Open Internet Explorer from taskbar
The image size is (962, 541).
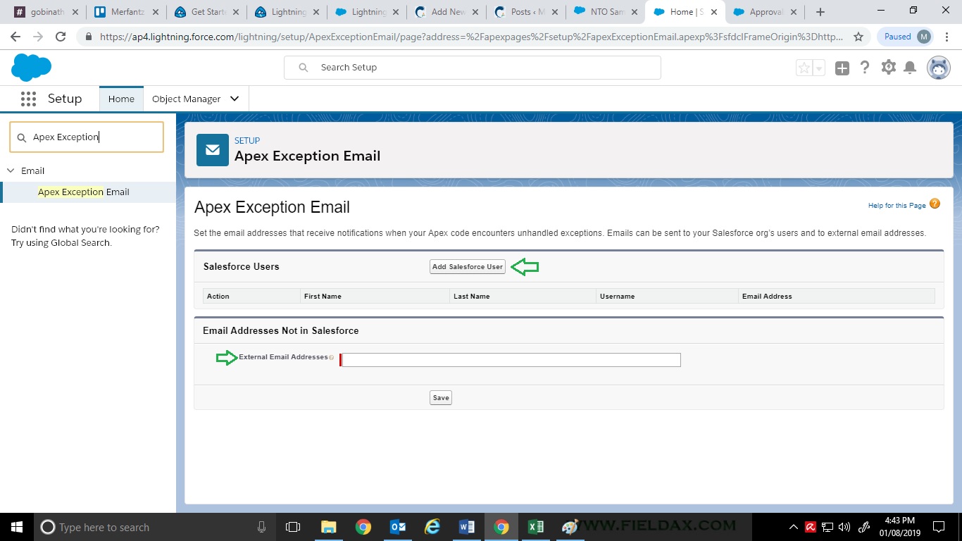432,527
